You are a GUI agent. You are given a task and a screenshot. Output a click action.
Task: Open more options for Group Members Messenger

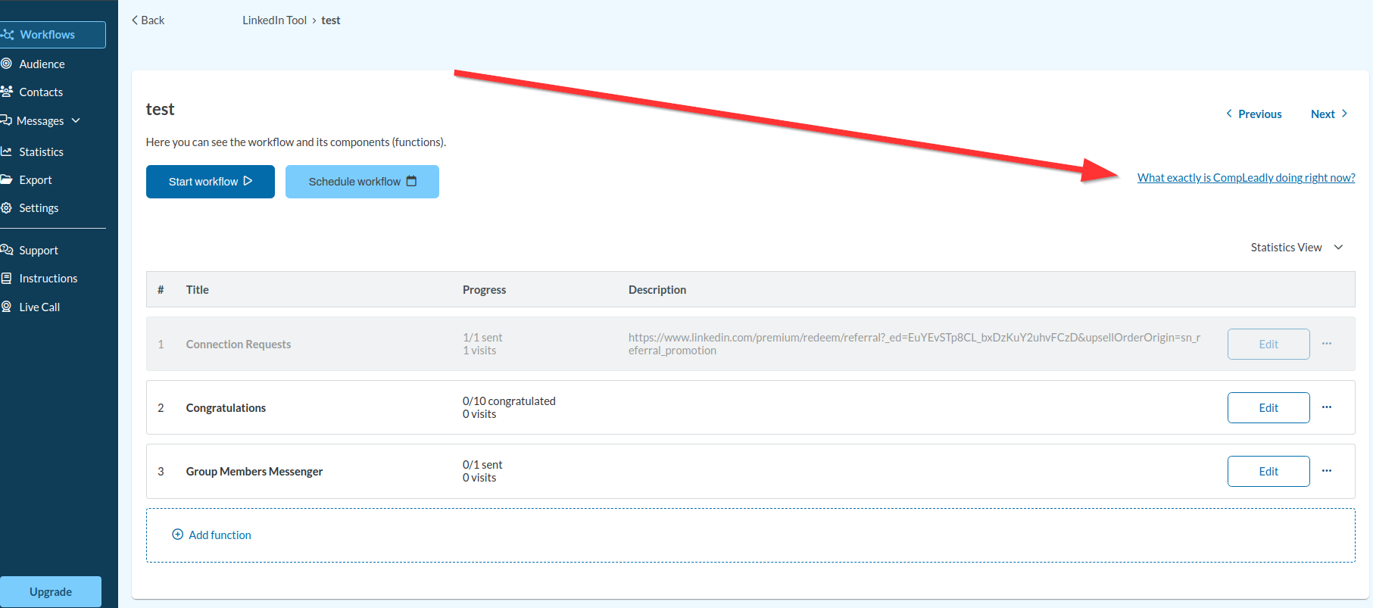click(1327, 471)
